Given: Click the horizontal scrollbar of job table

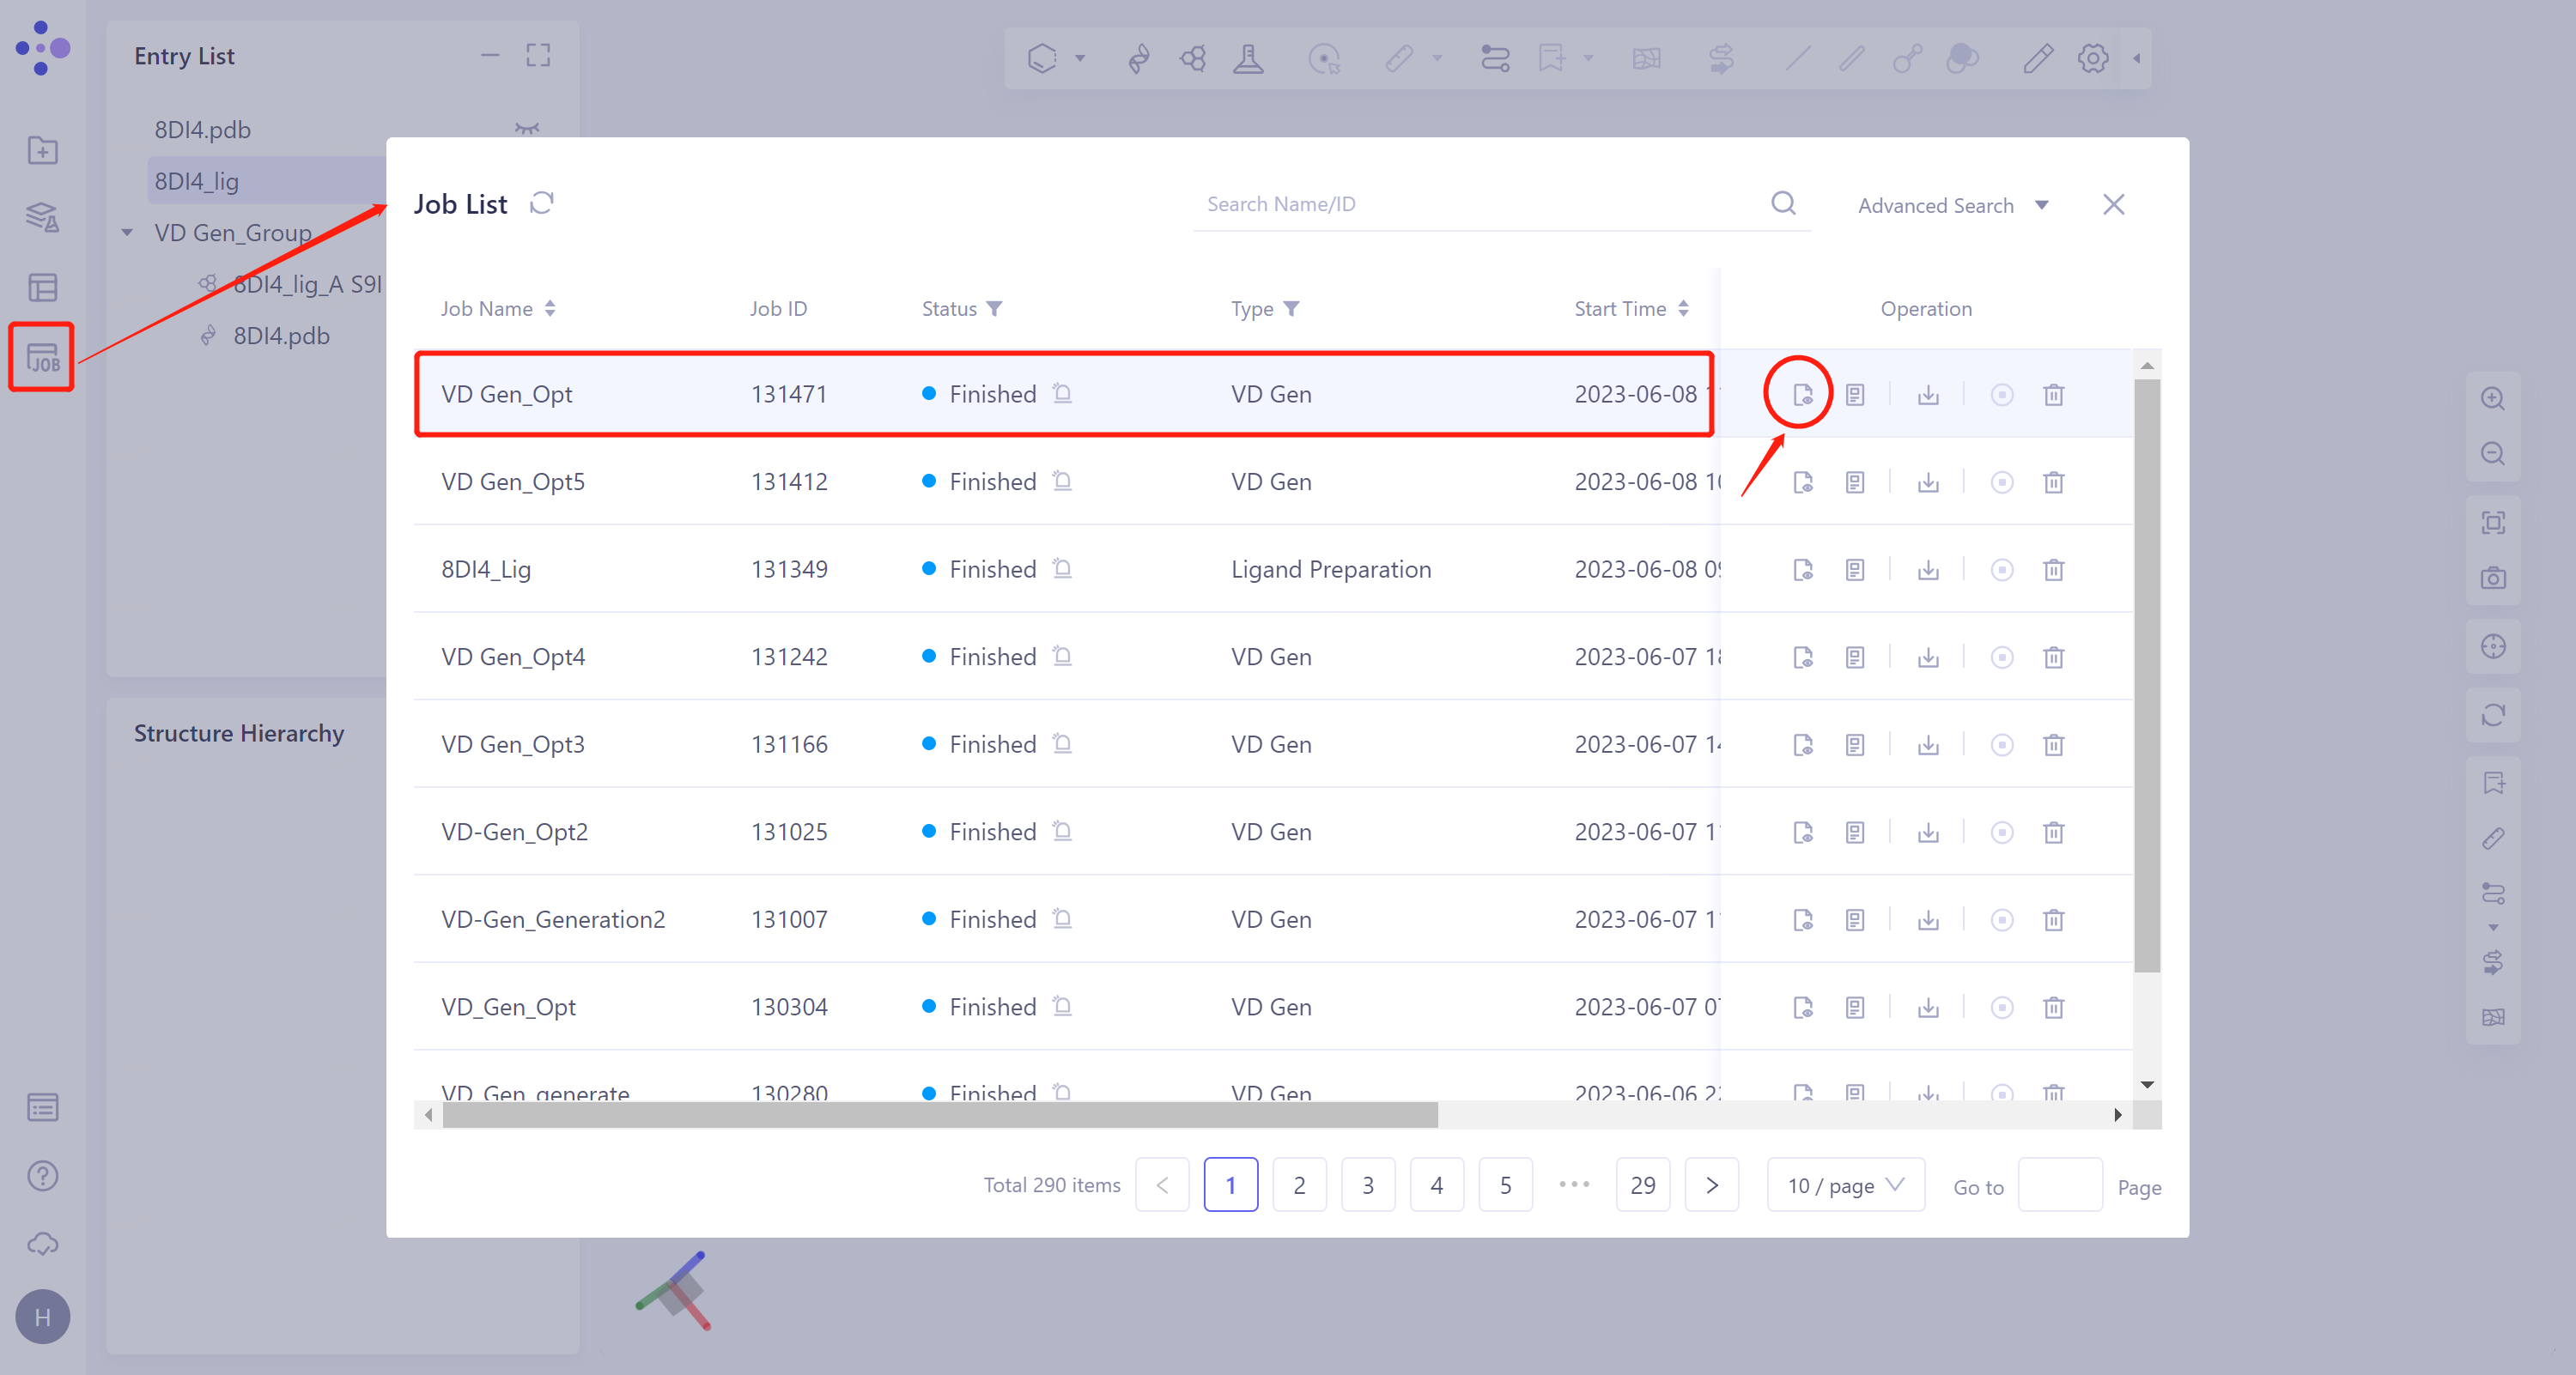Looking at the screenshot, I should pos(940,1115).
